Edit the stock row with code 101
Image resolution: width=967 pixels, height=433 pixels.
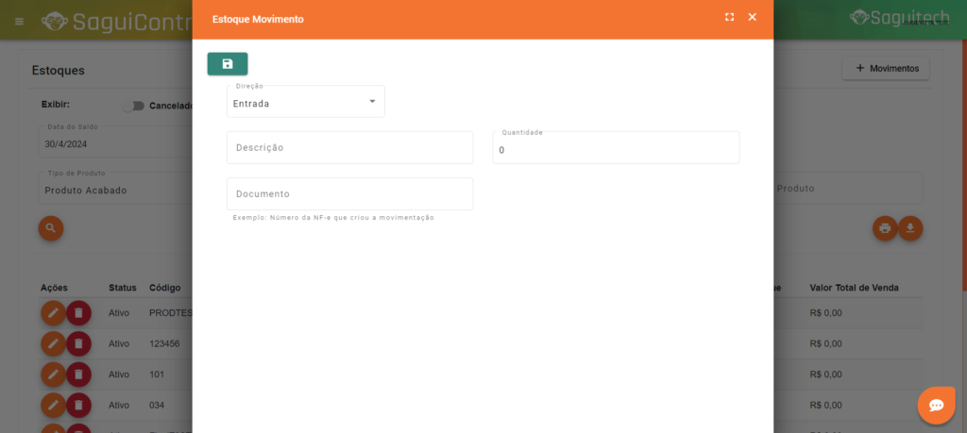pos(54,375)
